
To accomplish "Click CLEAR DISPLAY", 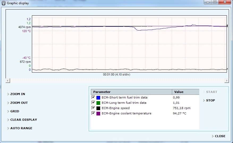I will point(23,120).
